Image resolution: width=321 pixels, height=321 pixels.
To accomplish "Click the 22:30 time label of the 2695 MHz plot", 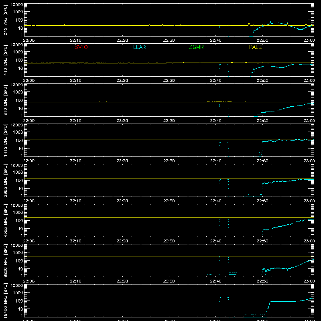I will (169, 201).
